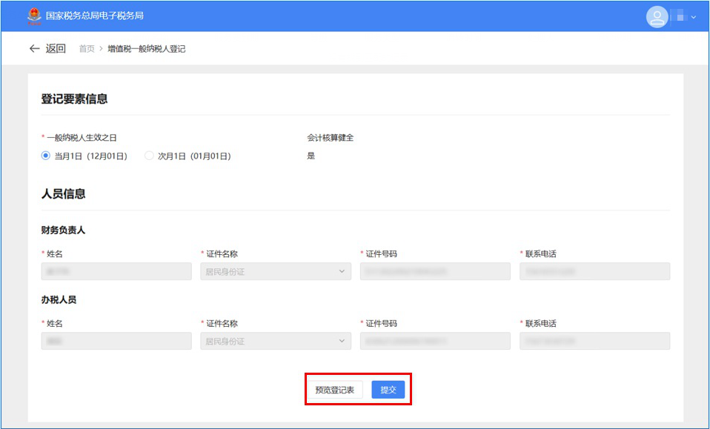Click the 返回 text to go back
The height and width of the screenshot is (429, 710).
[56, 49]
